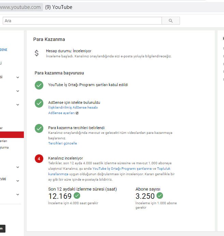Click the (9) YouTube page title
224x236 pixels.
click(59, 7)
